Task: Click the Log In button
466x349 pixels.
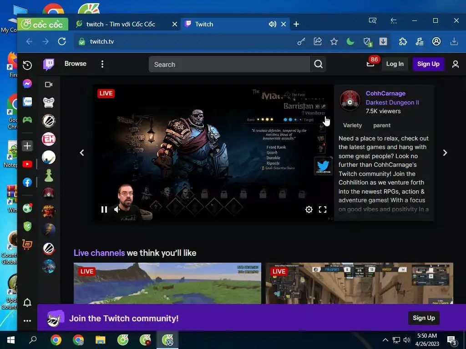Action: pyautogui.click(x=395, y=64)
